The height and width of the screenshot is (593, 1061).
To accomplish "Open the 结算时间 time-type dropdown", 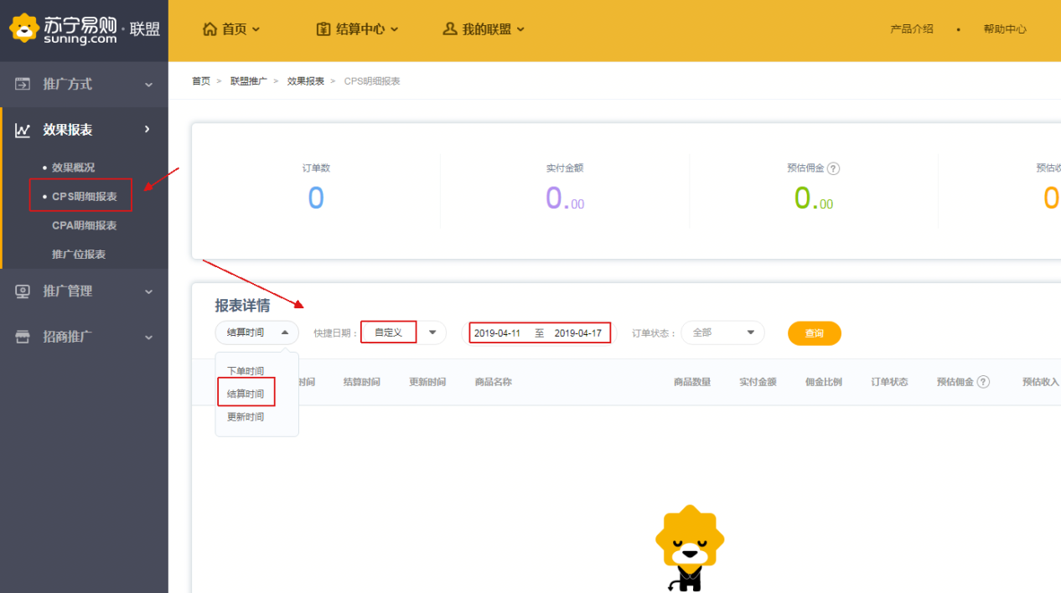I will (x=257, y=333).
